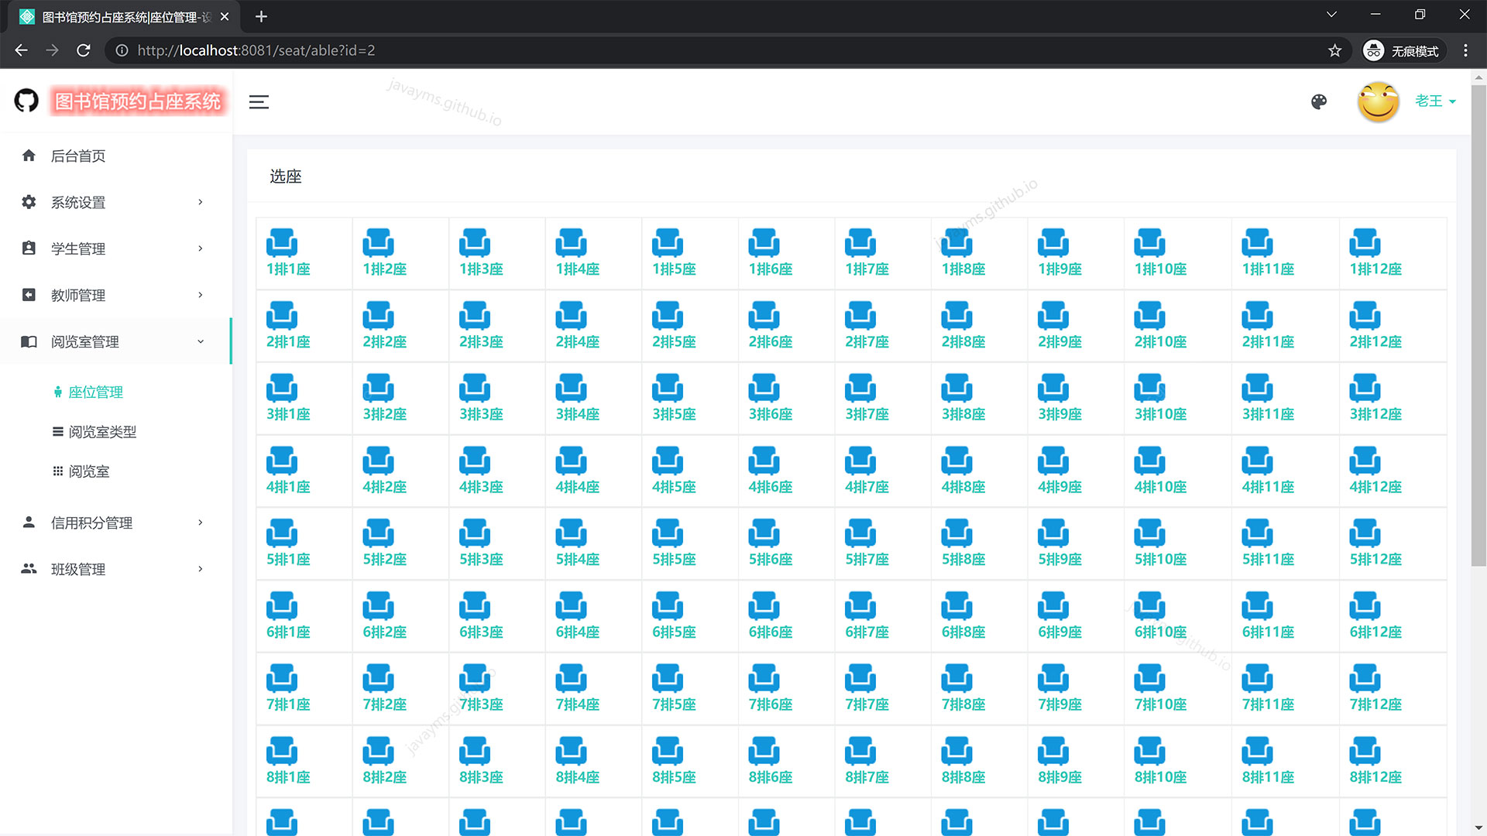Viewport: 1487px width, 836px height.
Task: Bookmark this page with star icon
Action: click(1334, 50)
